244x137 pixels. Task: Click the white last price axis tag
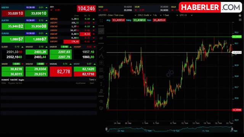click(x=237, y=53)
